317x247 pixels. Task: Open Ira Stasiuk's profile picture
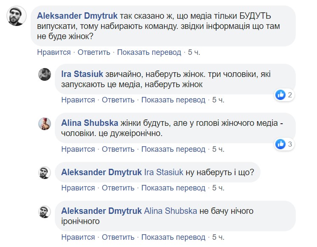point(45,74)
